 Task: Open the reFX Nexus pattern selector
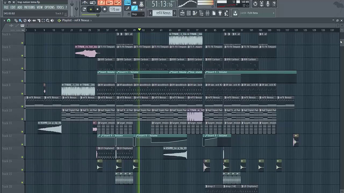(x=163, y=13)
